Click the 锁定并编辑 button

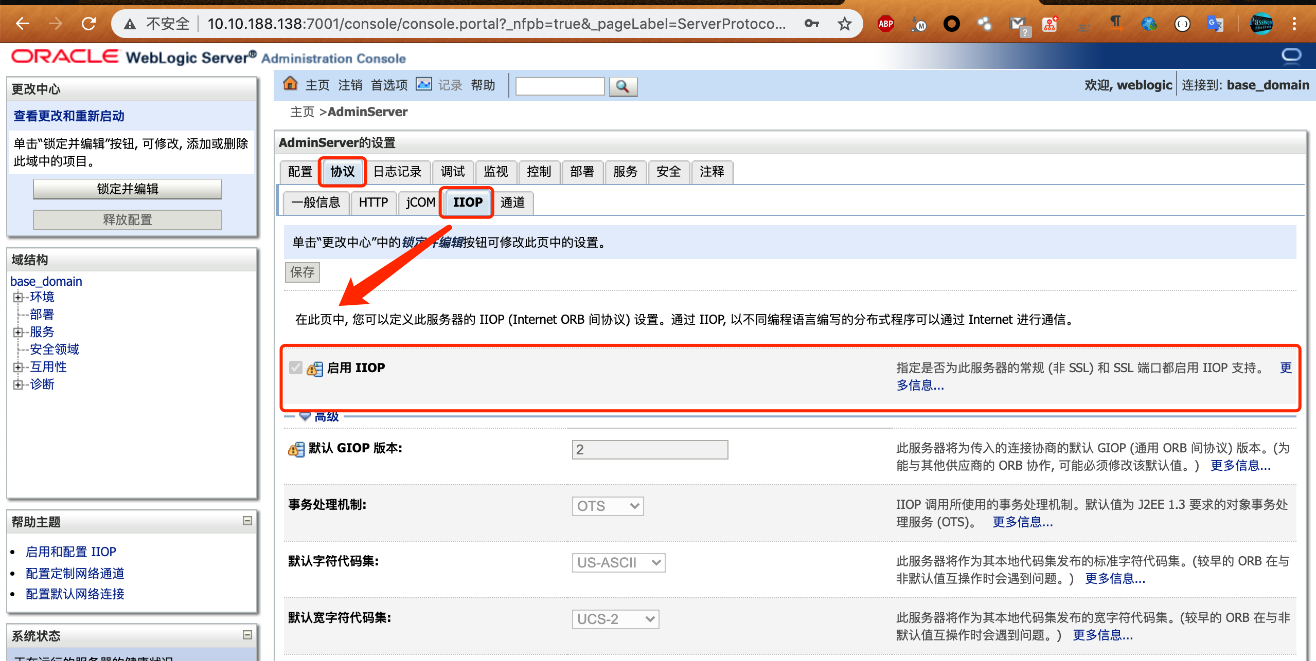point(128,189)
